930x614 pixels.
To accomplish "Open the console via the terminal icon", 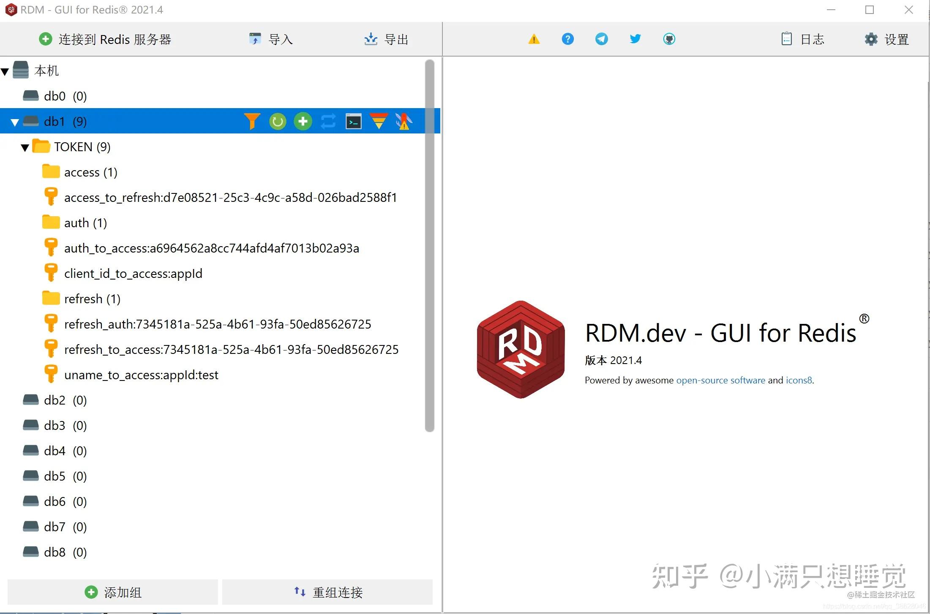I will coord(354,121).
